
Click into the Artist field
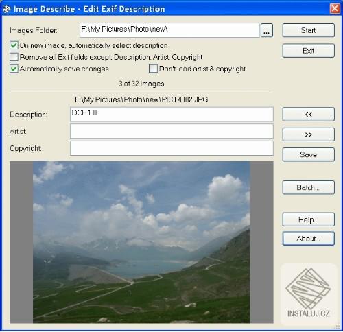171,131
